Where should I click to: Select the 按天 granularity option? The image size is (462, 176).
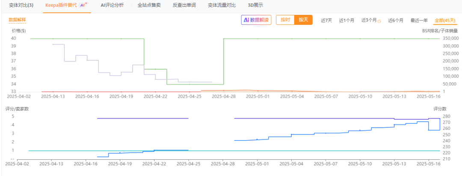pyautogui.click(x=303, y=20)
